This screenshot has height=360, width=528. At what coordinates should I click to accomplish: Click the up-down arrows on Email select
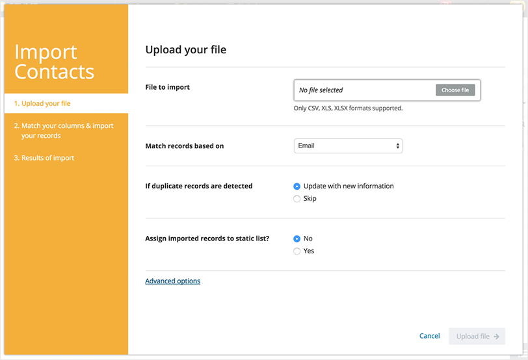pyautogui.click(x=398, y=146)
